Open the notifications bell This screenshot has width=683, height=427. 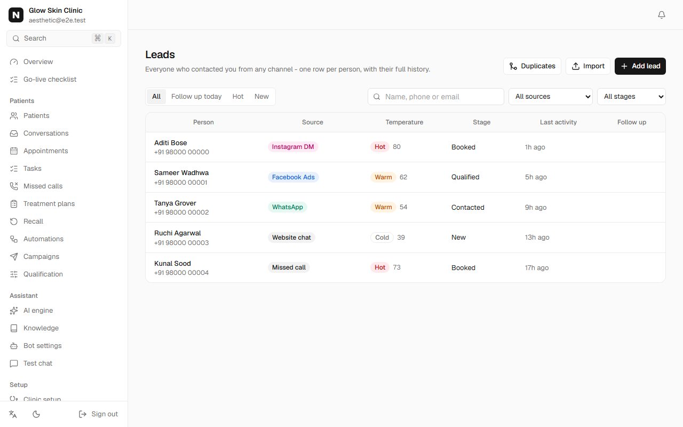(662, 15)
